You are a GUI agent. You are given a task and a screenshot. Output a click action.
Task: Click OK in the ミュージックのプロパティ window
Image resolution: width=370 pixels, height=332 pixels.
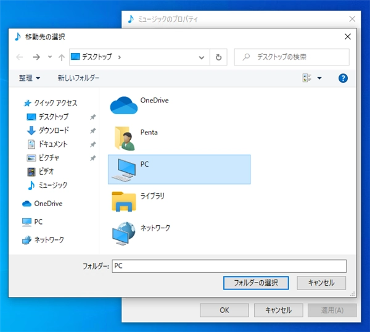click(x=224, y=310)
